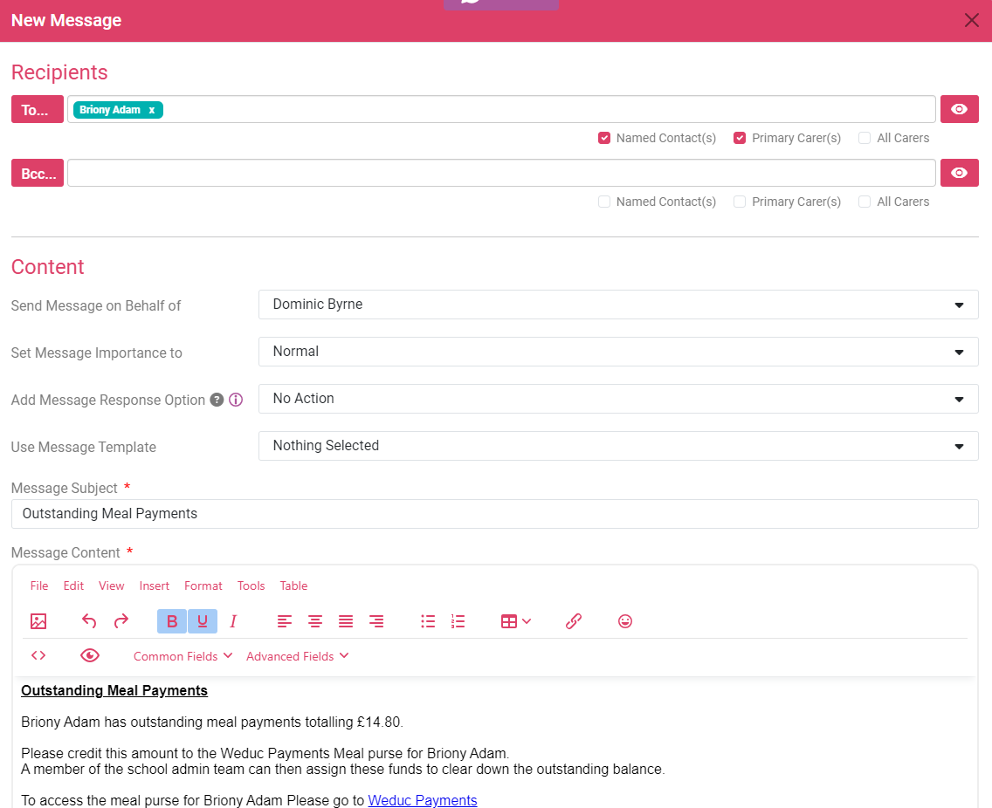Follow the Weduc Payments link
Image resolution: width=992 pixels, height=808 pixels.
coord(423,800)
